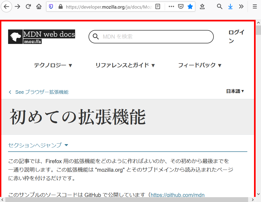Click the MDN web docs logo

[x=42, y=37]
